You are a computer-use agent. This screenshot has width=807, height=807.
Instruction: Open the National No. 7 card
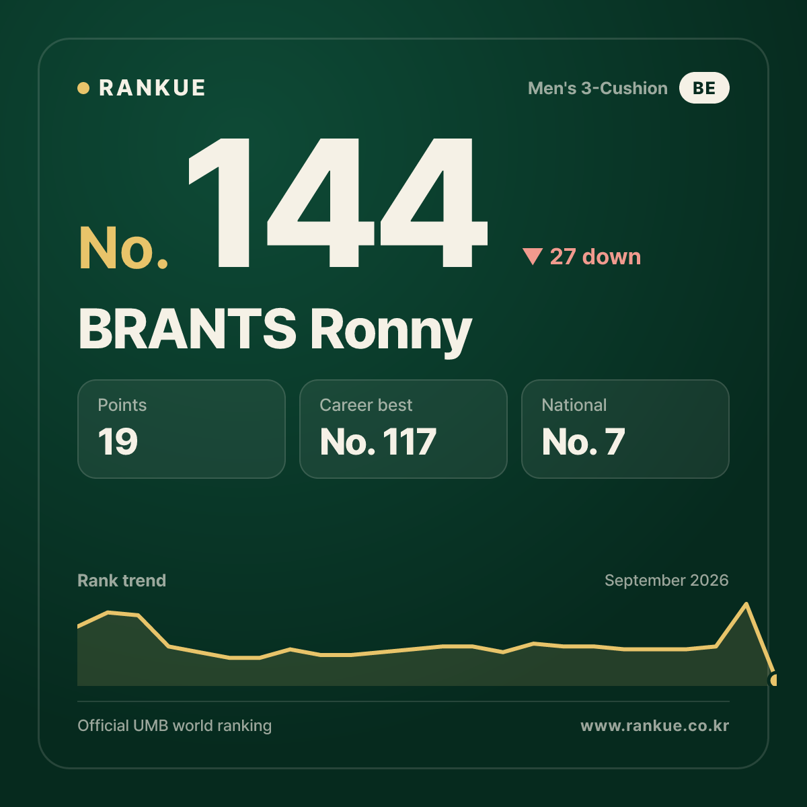(x=625, y=429)
